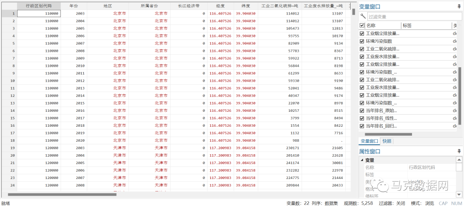The width and height of the screenshot is (464, 206).
Task: Click the cell with value 12813
Action: 324,28
